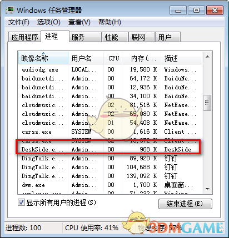This screenshot has height=238, width=229.
Task: Click the 结束进程(E) button
Action: [x=185, y=204]
